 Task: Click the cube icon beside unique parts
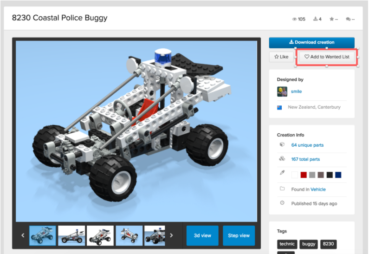coord(282,144)
